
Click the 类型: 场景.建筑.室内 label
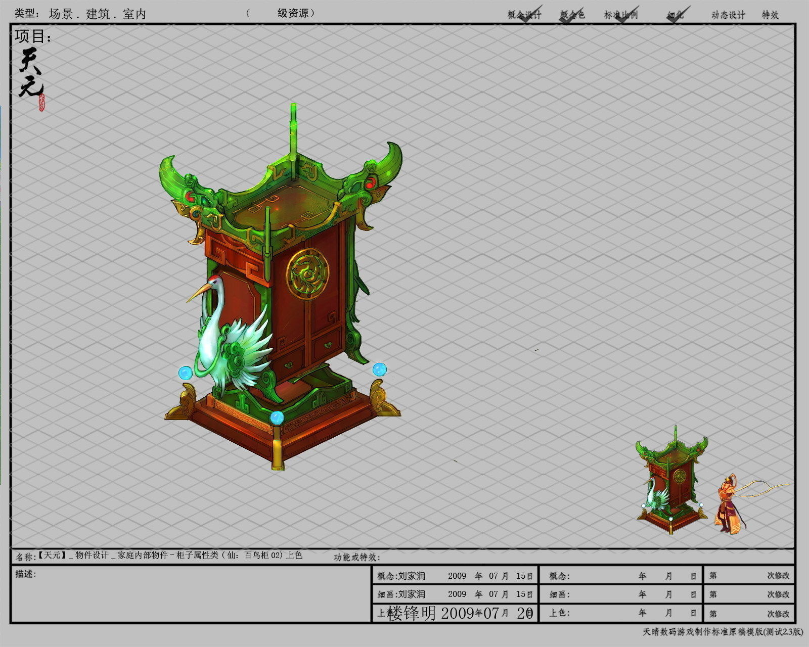tap(80, 14)
